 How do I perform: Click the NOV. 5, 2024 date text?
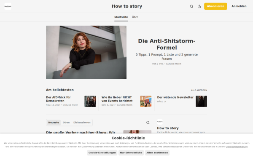tap(108, 105)
